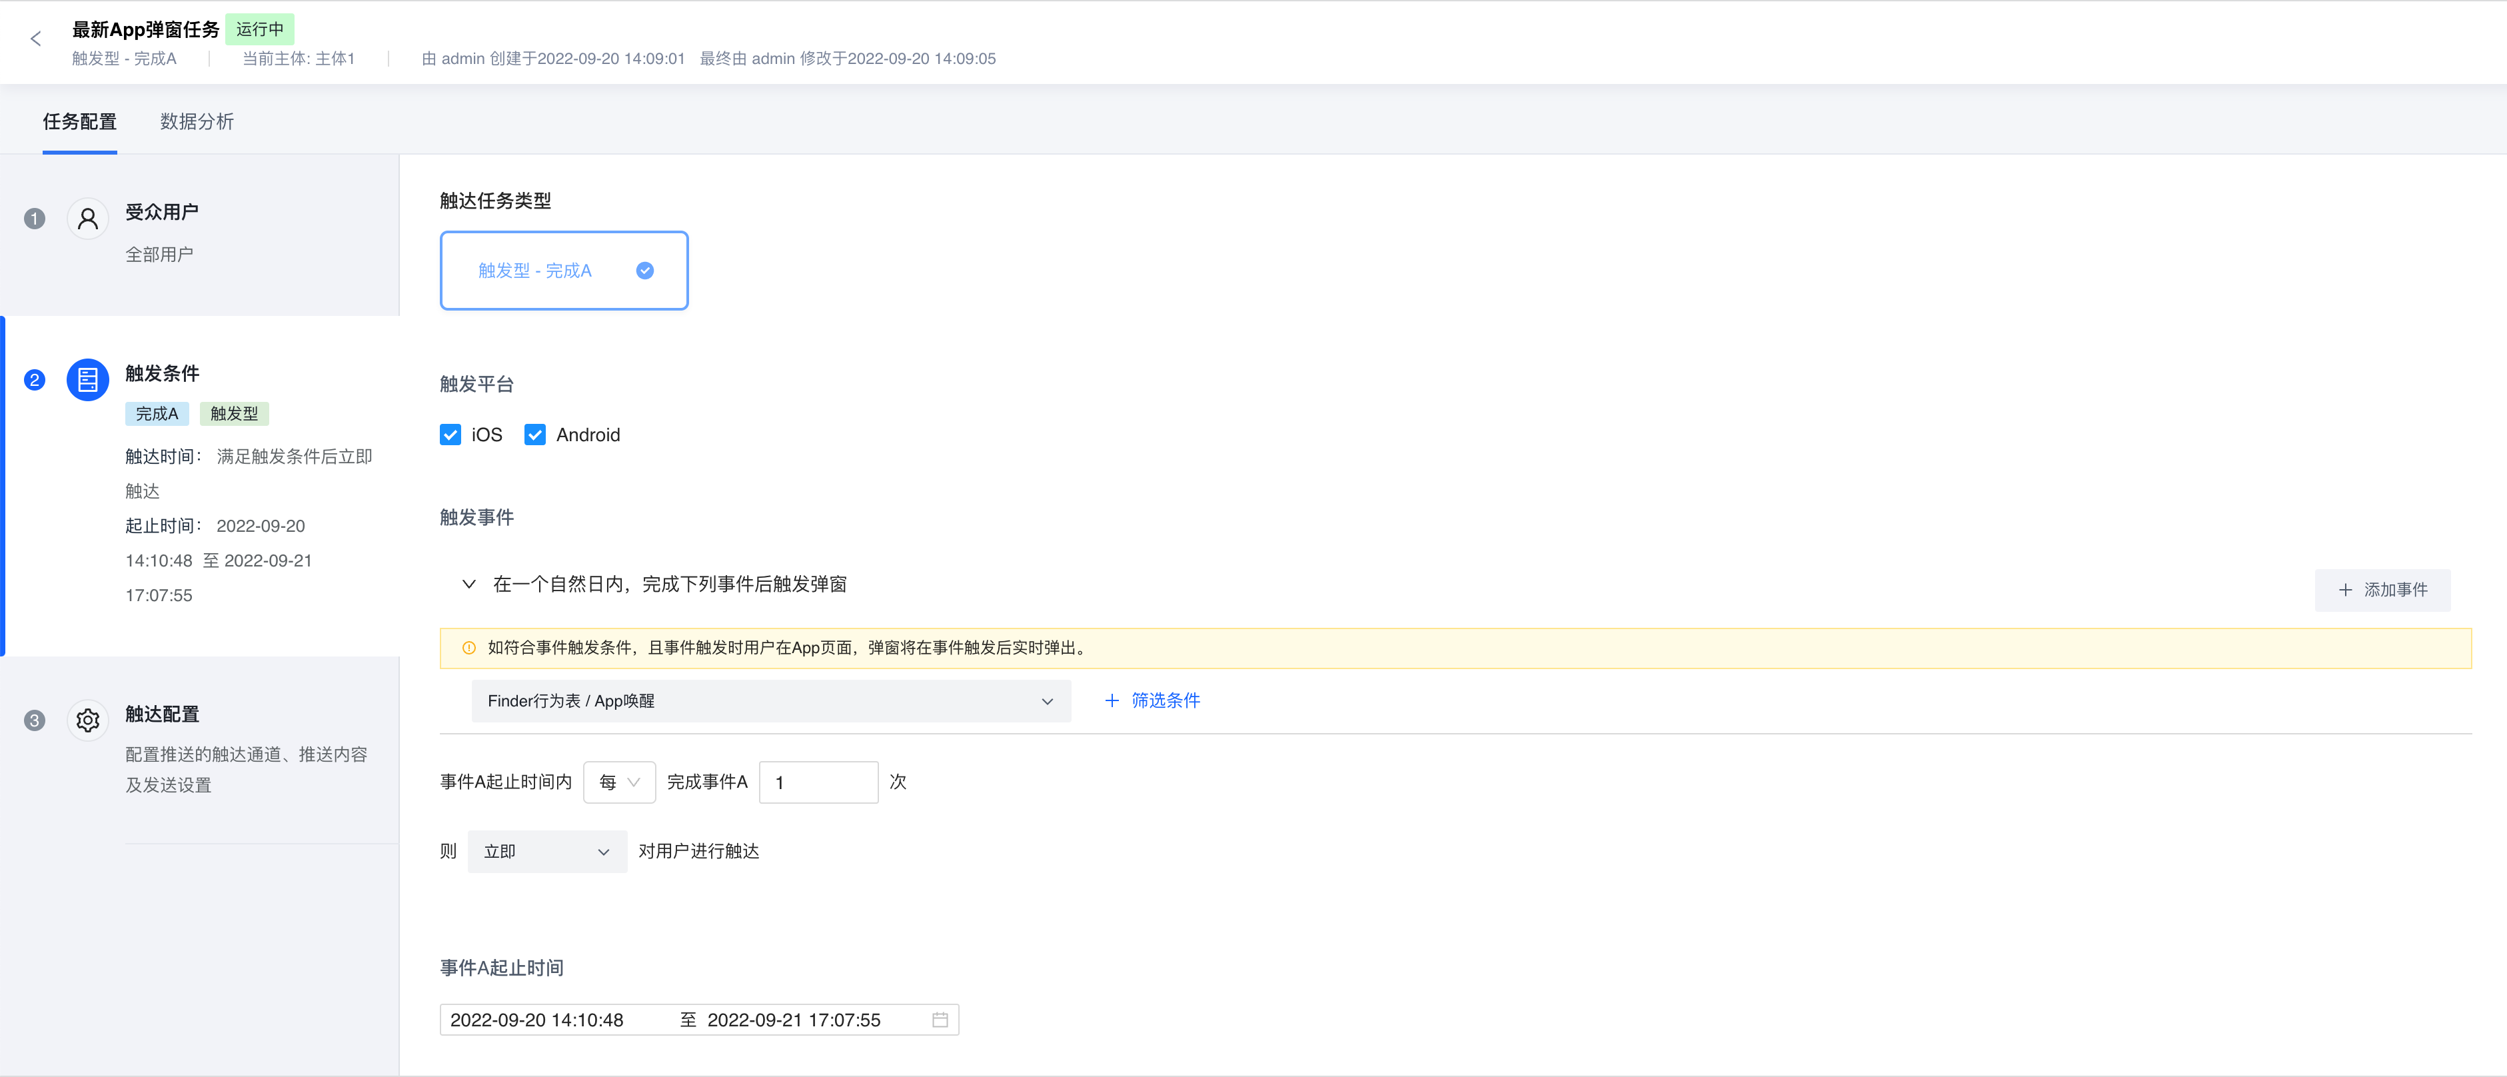Click the checkmark icon on 触发型 - 完成A card
Viewport: 2507px width, 1077px height.
[x=644, y=271]
